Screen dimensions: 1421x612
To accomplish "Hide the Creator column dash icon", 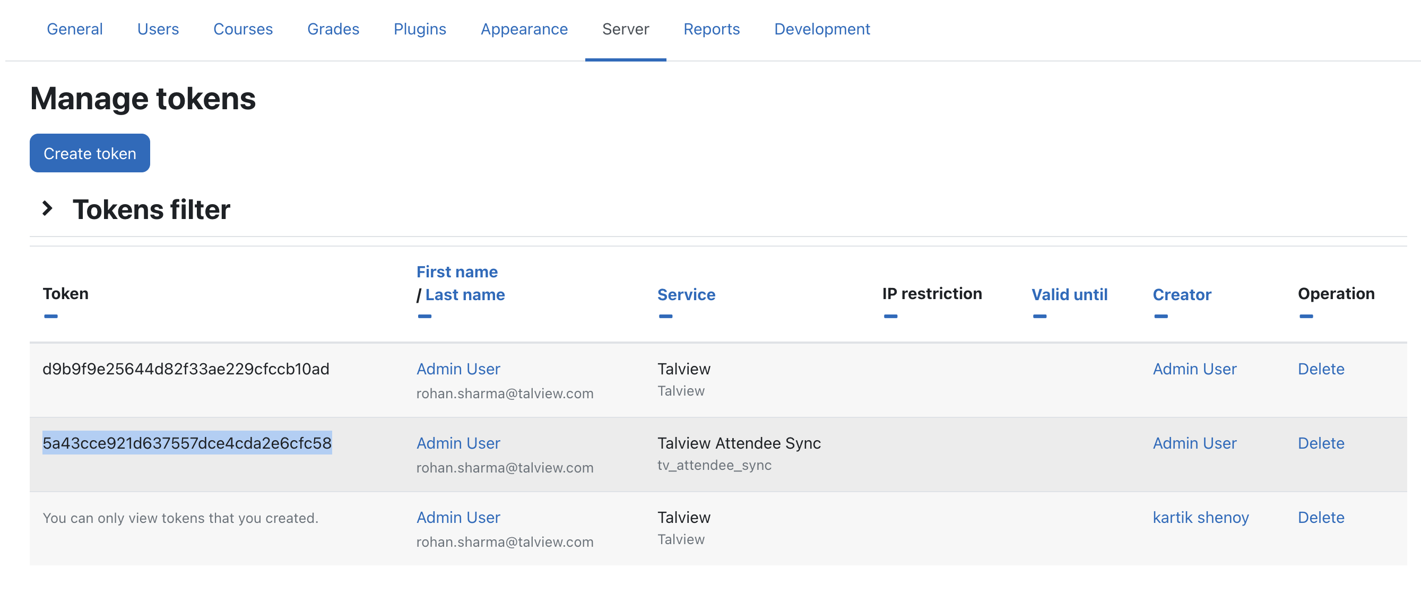I will pyautogui.click(x=1160, y=317).
